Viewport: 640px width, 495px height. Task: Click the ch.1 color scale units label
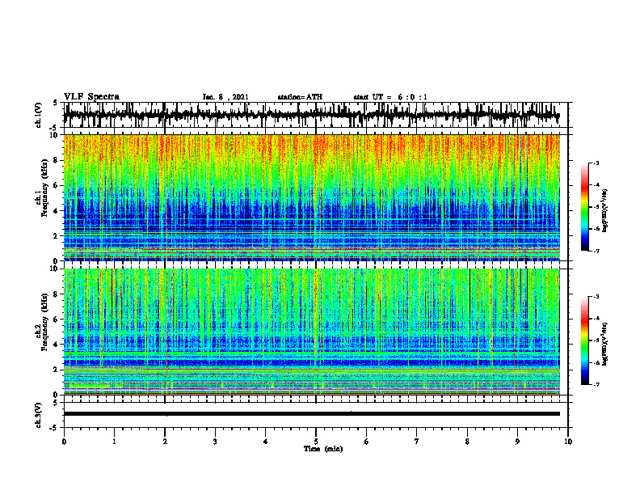(x=606, y=211)
